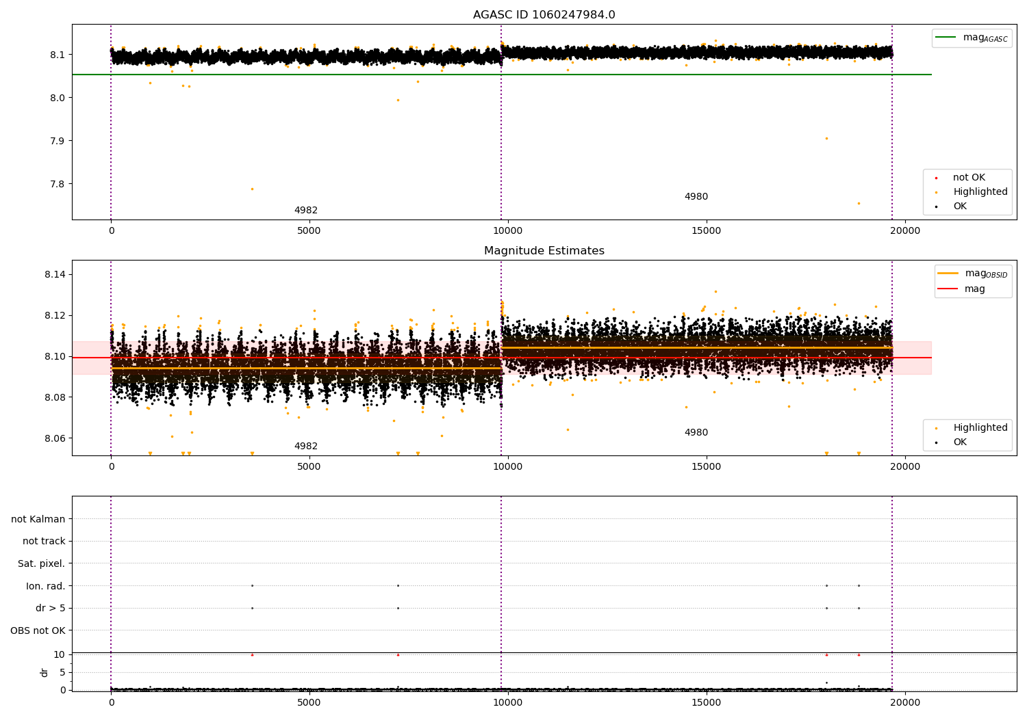The width and height of the screenshot is (1027, 718).
Task: Select the red 'not OK' legend marker in top plot
Action: click(x=937, y=178)
